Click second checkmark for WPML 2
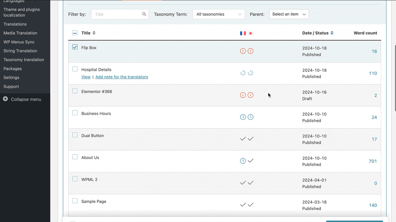 point(250,183)
